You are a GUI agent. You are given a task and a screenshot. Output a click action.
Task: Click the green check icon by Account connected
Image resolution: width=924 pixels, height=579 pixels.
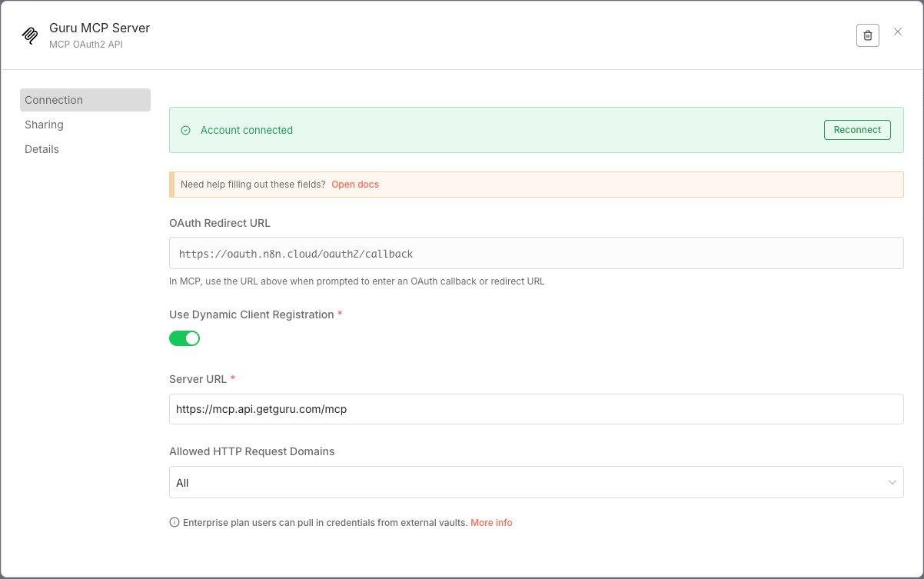185,131
